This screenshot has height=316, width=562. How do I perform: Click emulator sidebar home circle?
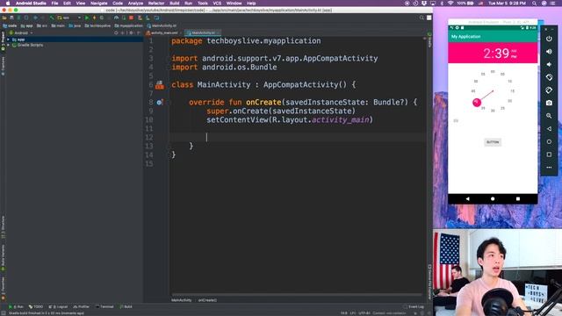pos(549,141)
